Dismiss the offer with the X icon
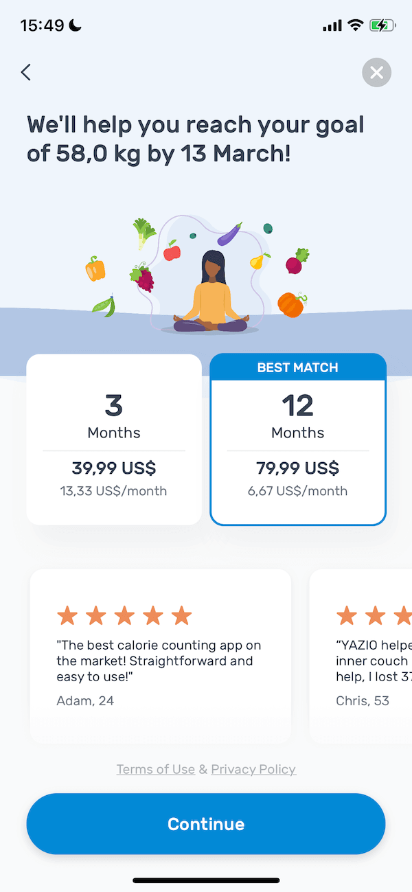This screenshot has width=412, height=892. [376, 72]
